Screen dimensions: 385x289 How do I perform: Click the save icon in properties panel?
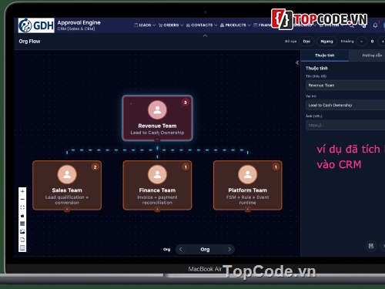(371, 246)
